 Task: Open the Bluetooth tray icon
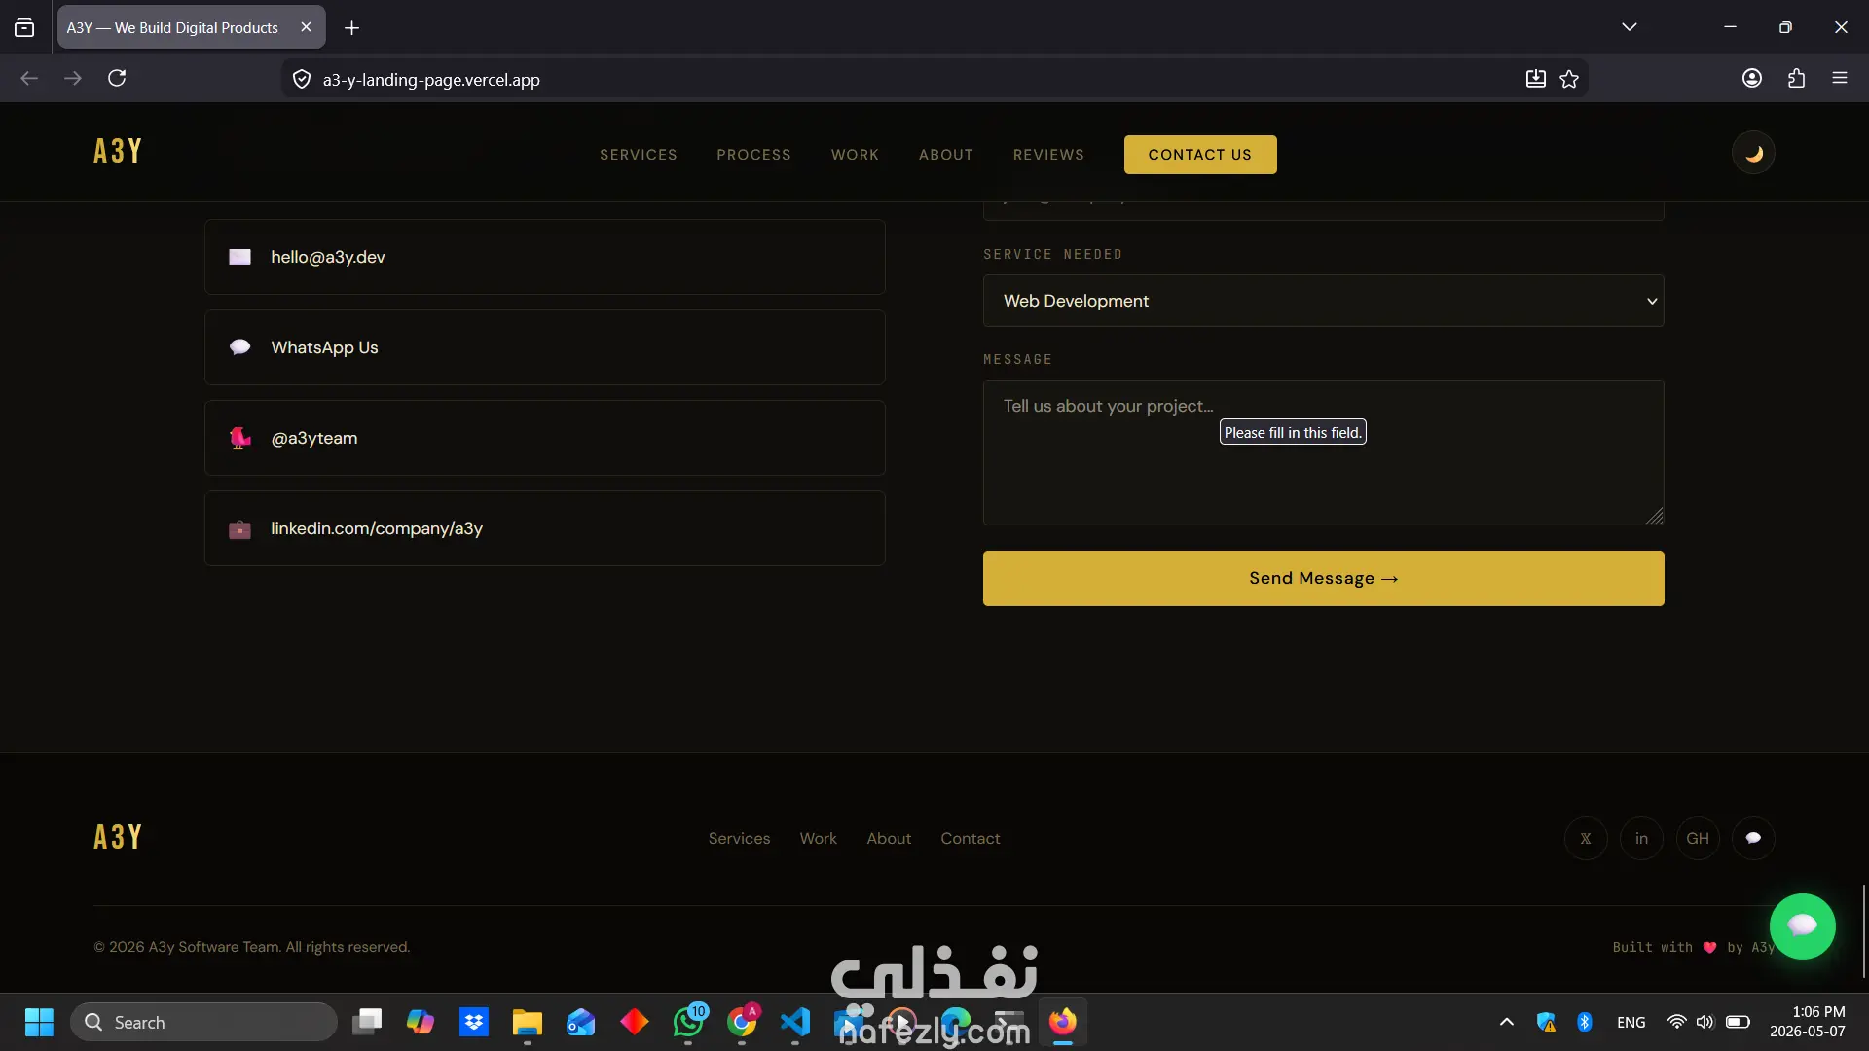point(1585,1022)
